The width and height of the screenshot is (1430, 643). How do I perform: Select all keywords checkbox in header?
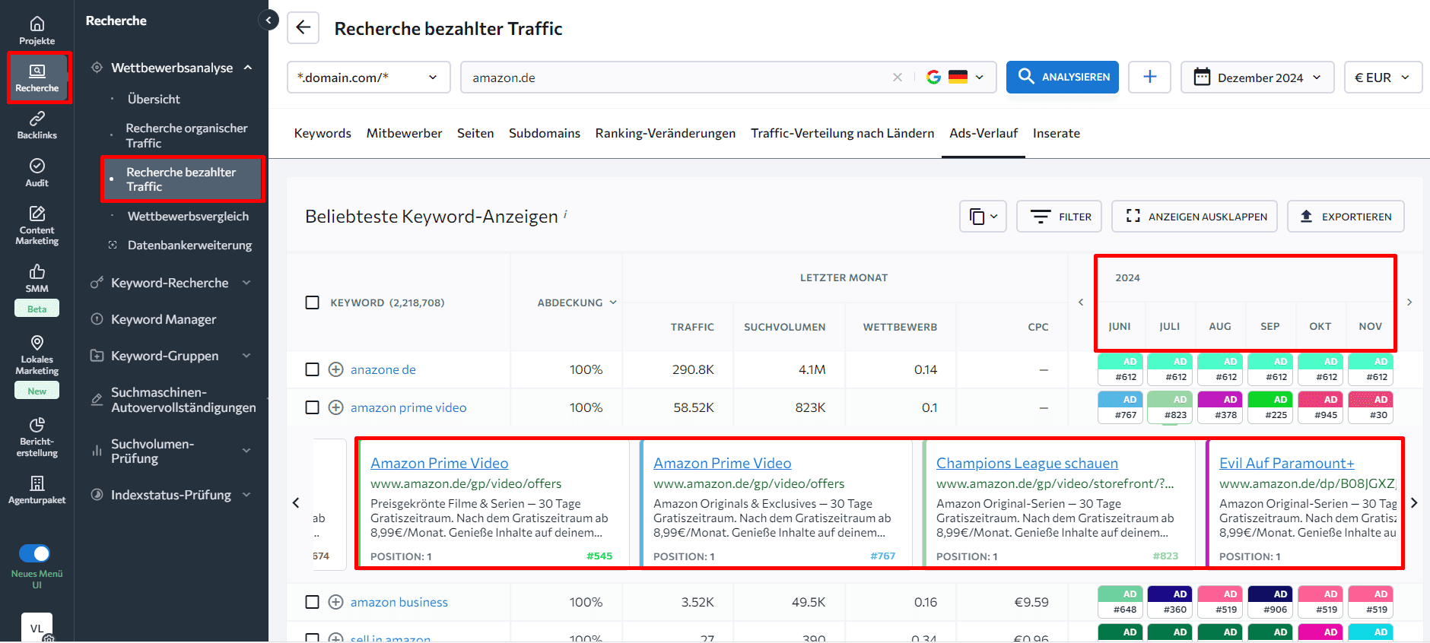(312, 302)
